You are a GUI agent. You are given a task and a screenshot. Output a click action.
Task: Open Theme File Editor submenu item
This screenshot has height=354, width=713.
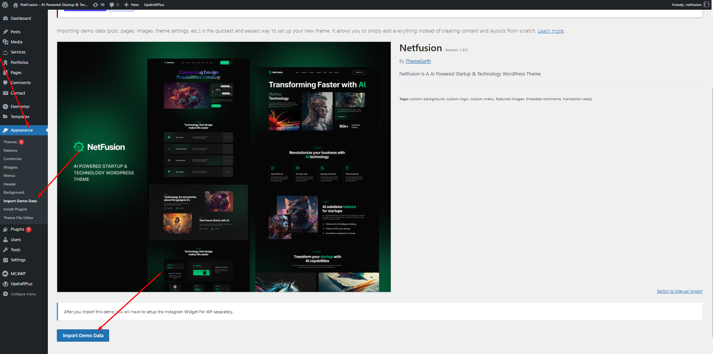[18, 218]
